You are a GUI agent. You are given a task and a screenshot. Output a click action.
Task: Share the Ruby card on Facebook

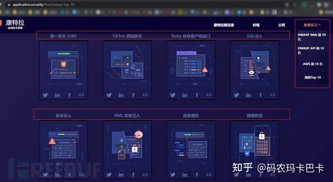[197, 95]
